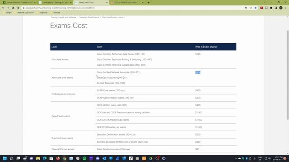Open the Chrome profile avatar
Viewport: 289px width, 162px height.
click(281, 8)
